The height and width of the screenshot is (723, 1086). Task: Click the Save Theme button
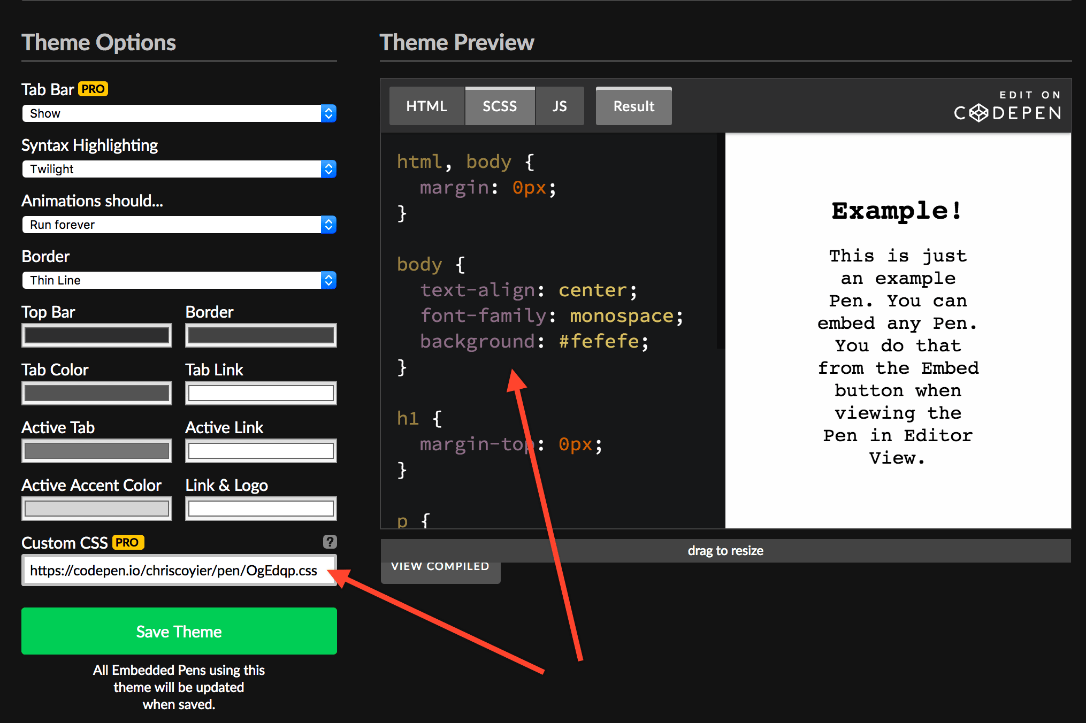point(179,631)
